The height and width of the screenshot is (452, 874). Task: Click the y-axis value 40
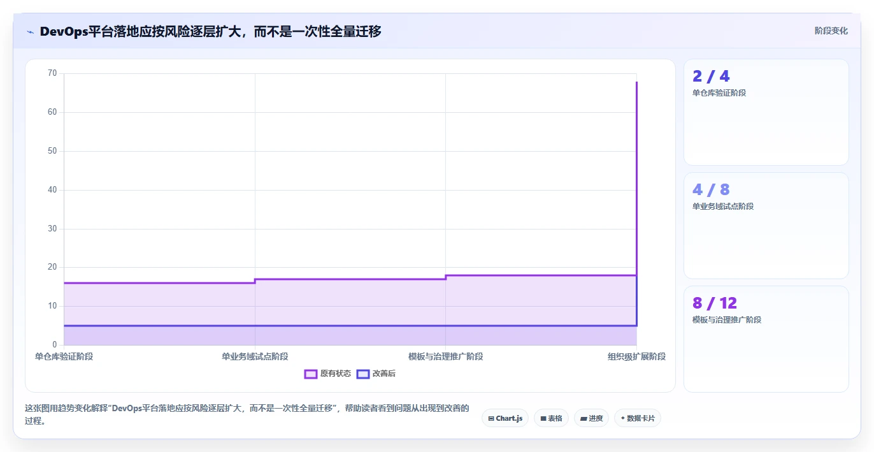pos(52,190)
